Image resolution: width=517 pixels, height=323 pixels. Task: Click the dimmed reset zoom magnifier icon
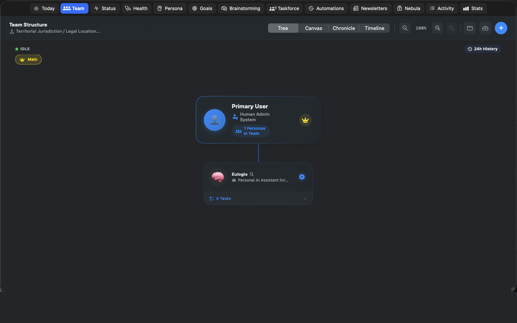click(x=452, y=28)
